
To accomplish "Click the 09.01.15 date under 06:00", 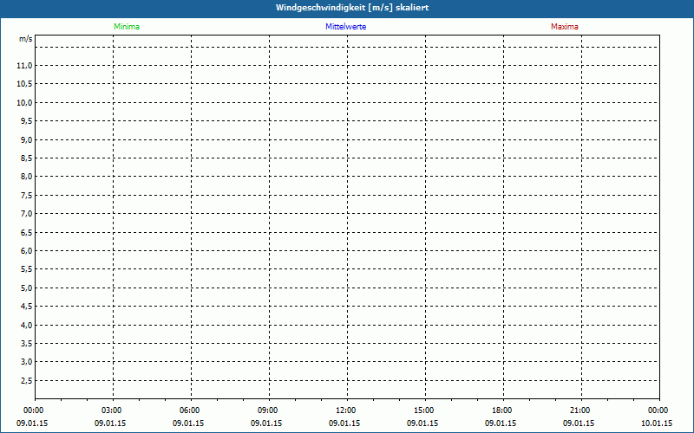I will [188, 423].
